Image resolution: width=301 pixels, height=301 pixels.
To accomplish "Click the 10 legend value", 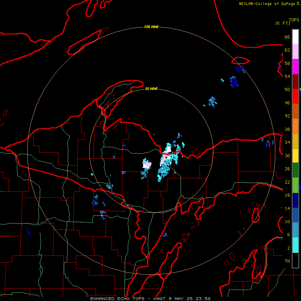I will pos(287,221).
